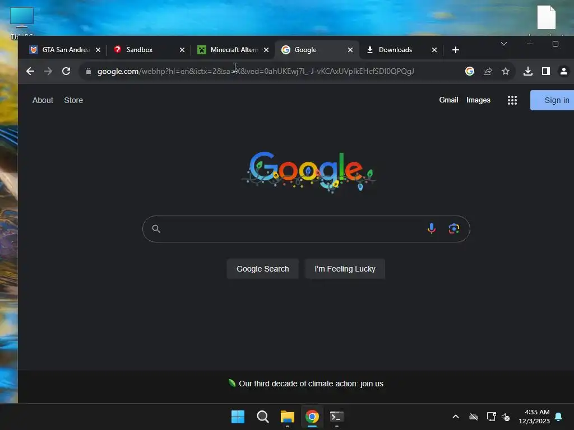Click the Chrome taskbar icon
The image size is (574, 430).
tap(312, 417)
